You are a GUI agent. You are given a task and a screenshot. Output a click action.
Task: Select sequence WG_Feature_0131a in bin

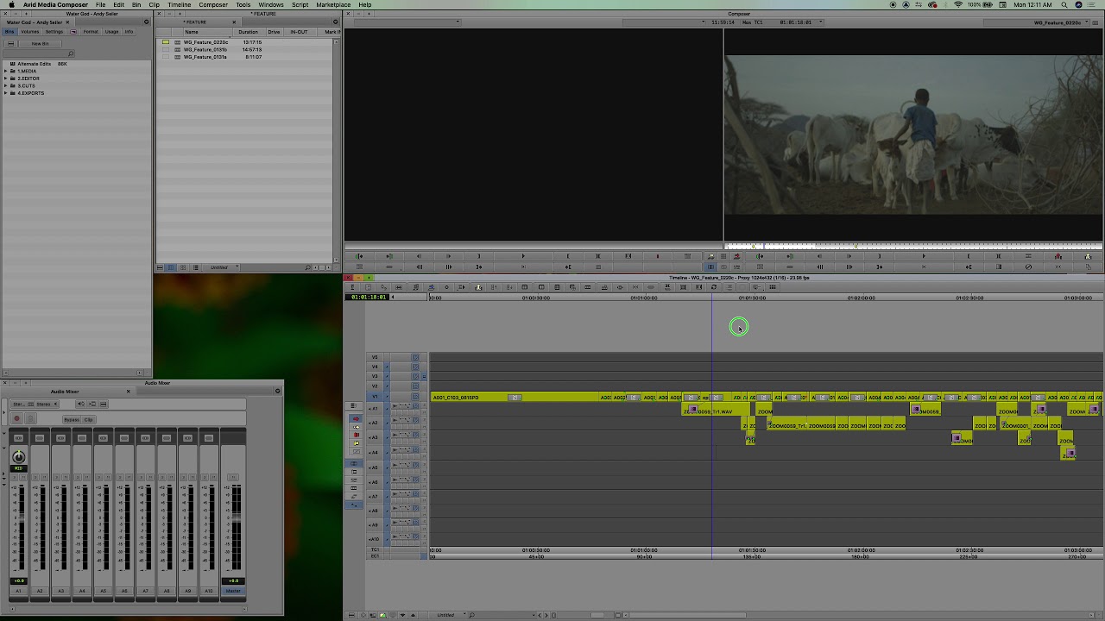click(x=205, y=57)
